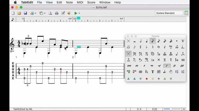Screen dimensions: 199x111
Task: Select the red circle marker
Action: point(146,79)
